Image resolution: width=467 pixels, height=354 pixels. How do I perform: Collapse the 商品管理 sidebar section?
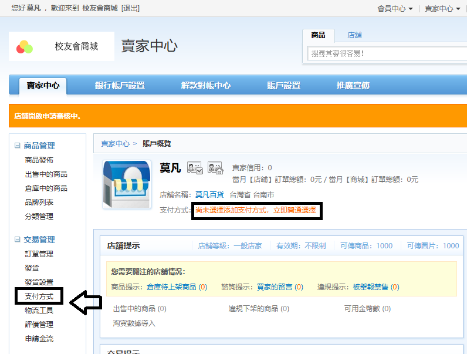click(x=18, y=146)
